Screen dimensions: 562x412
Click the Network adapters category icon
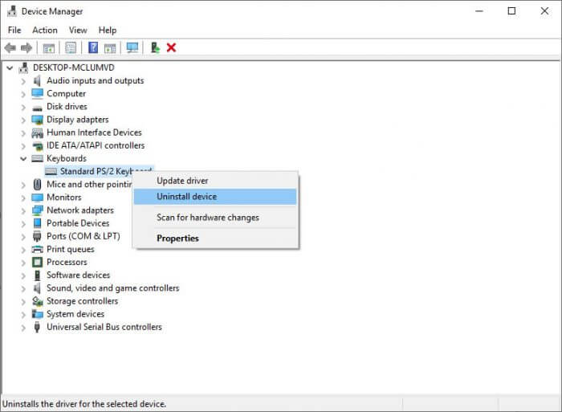tap(37, 210)
